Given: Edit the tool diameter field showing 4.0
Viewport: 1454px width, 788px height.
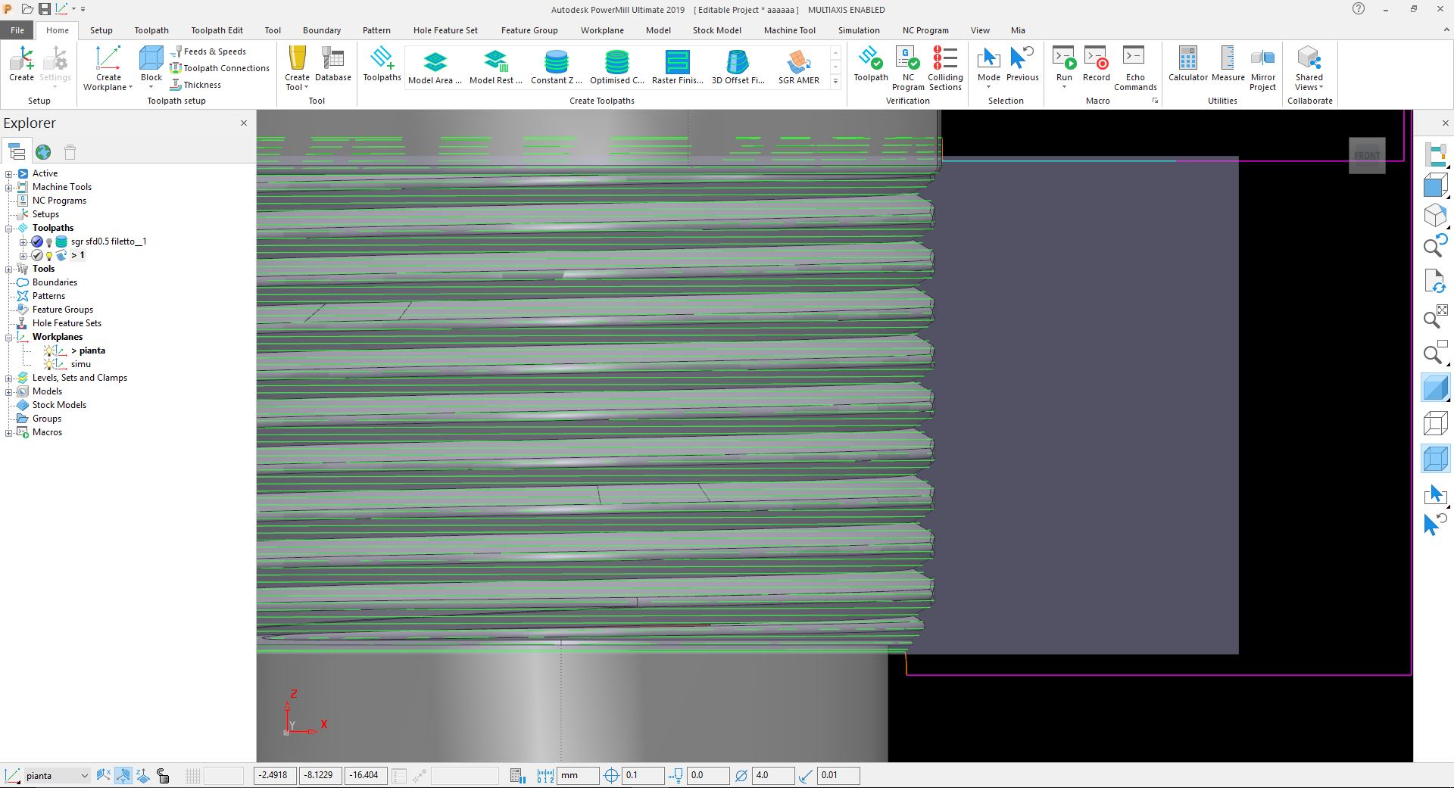Looking at the screenshot, I should pos(773,775).
